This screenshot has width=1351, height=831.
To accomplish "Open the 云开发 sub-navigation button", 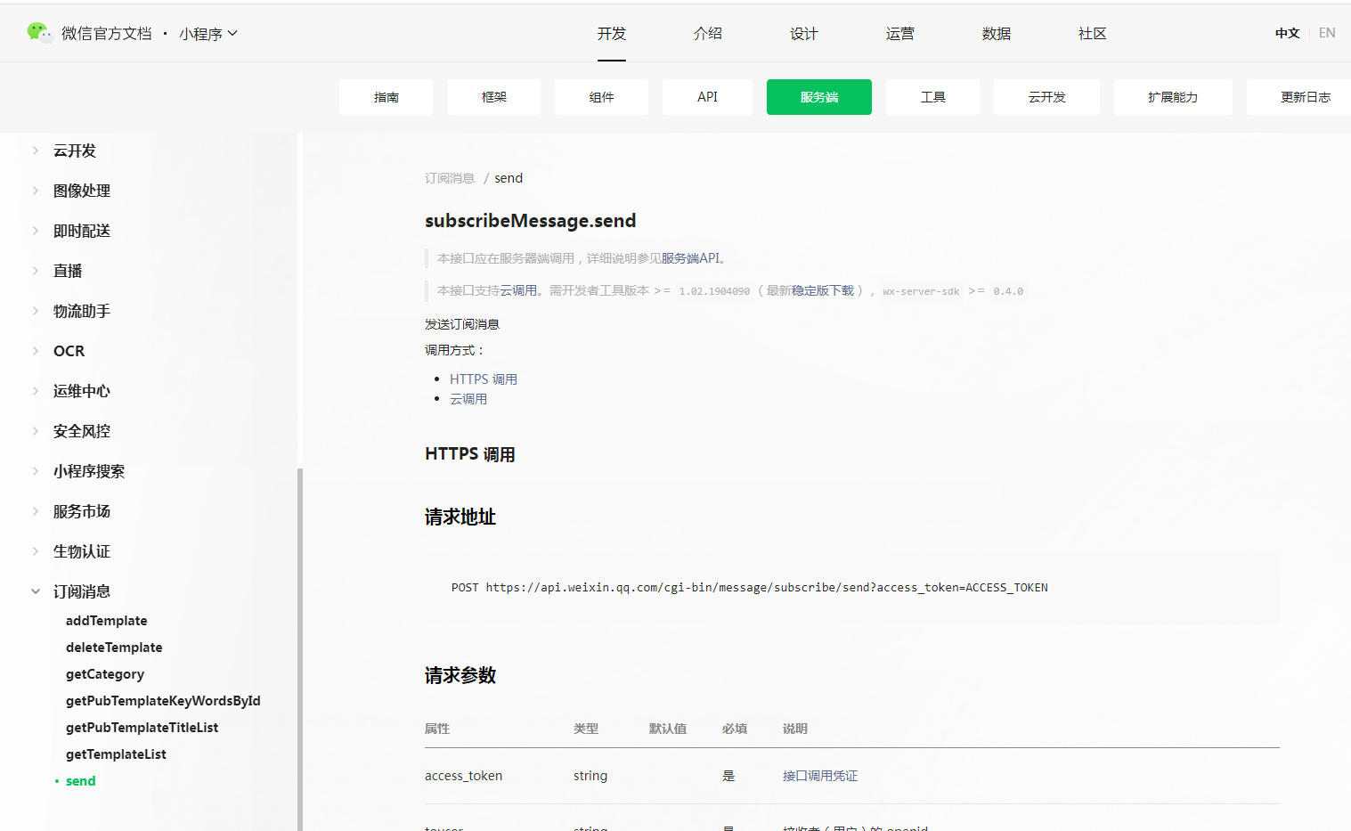I will [x=1046, y=97].
